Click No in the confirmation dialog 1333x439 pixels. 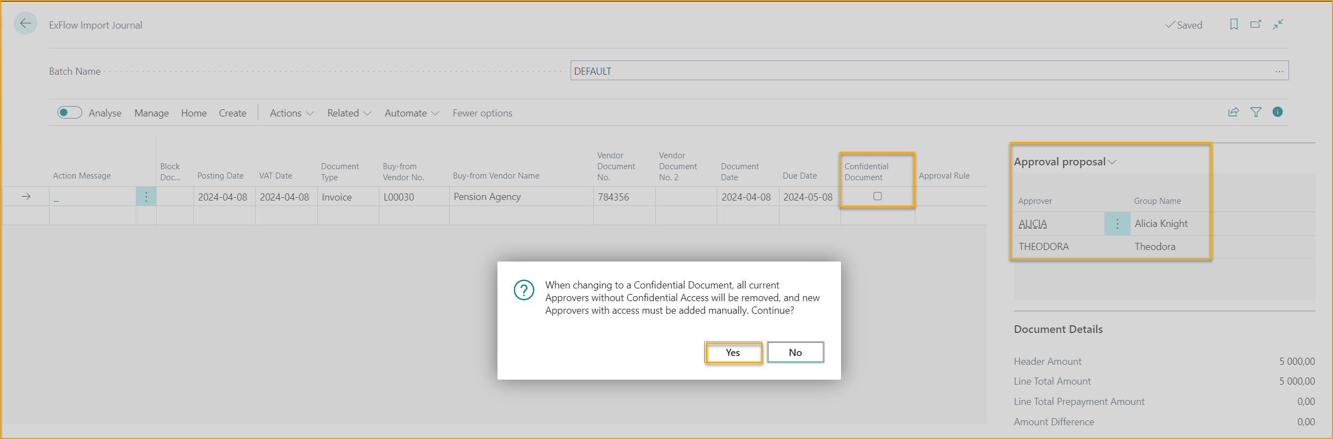795,353
